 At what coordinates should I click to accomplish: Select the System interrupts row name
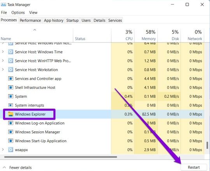(30, 105)
